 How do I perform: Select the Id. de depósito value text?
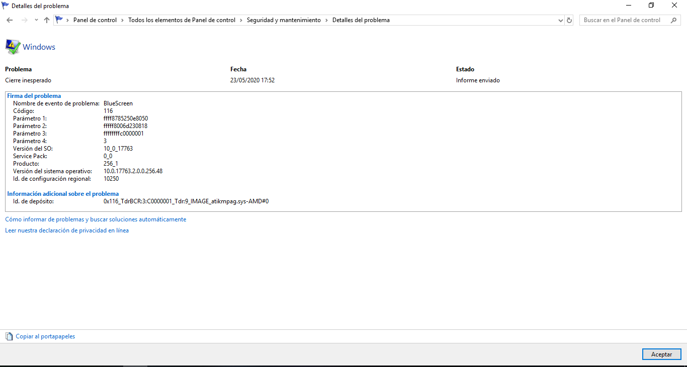coord(186,201)
